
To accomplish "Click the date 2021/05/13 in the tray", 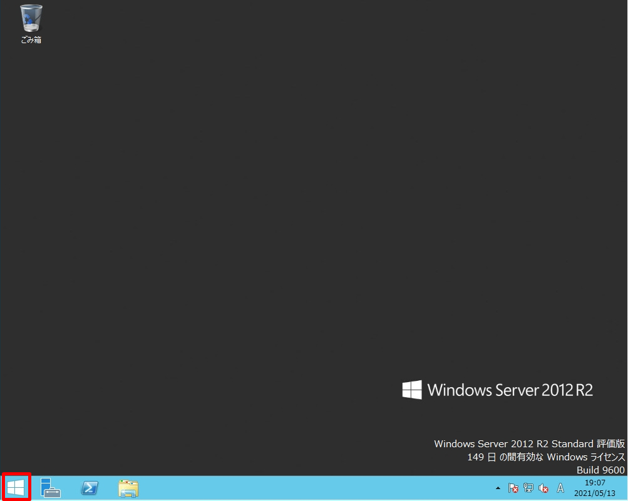I will point(595,493).
